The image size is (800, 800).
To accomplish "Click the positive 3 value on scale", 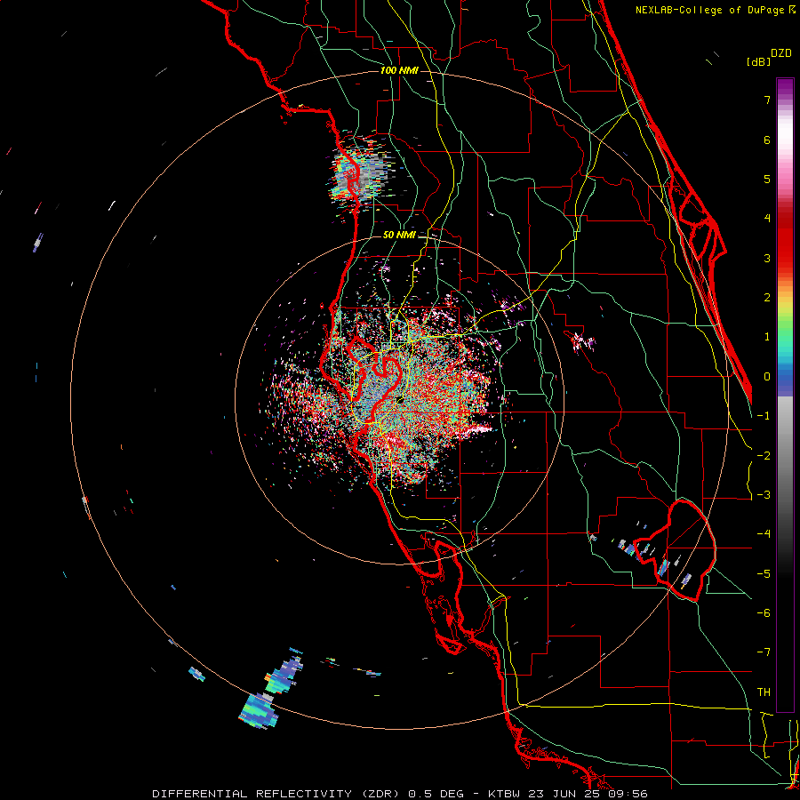I will (767, 258).
